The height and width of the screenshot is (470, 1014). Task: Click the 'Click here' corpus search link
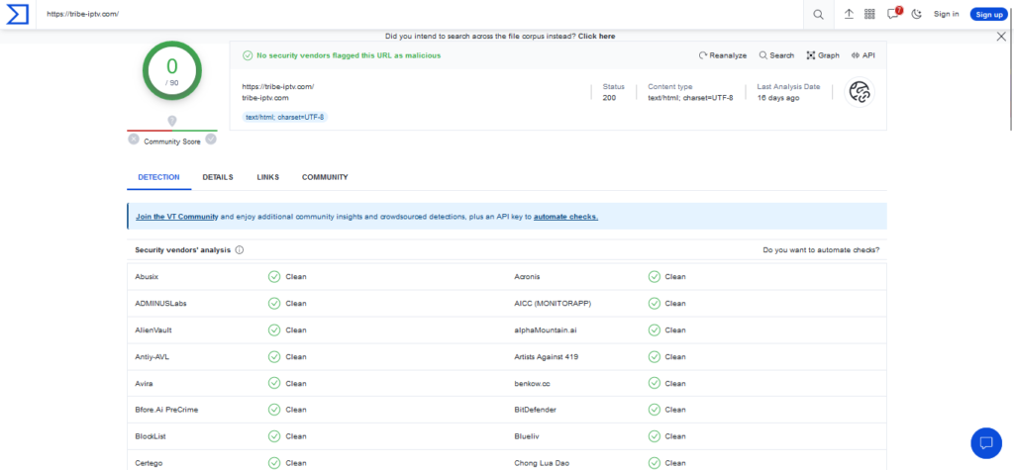pyautogui.click(x=596, y=37)
